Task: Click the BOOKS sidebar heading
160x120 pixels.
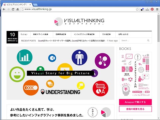Action: (125, 49)
